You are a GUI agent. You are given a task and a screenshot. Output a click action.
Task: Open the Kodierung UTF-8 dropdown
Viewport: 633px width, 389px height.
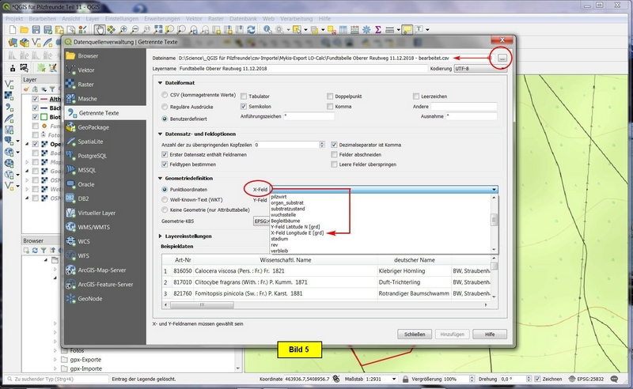click(x=475, y=69)
